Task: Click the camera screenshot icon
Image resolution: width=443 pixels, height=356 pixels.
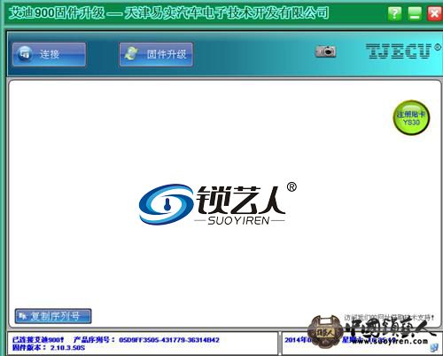Action: pos(325,51)
